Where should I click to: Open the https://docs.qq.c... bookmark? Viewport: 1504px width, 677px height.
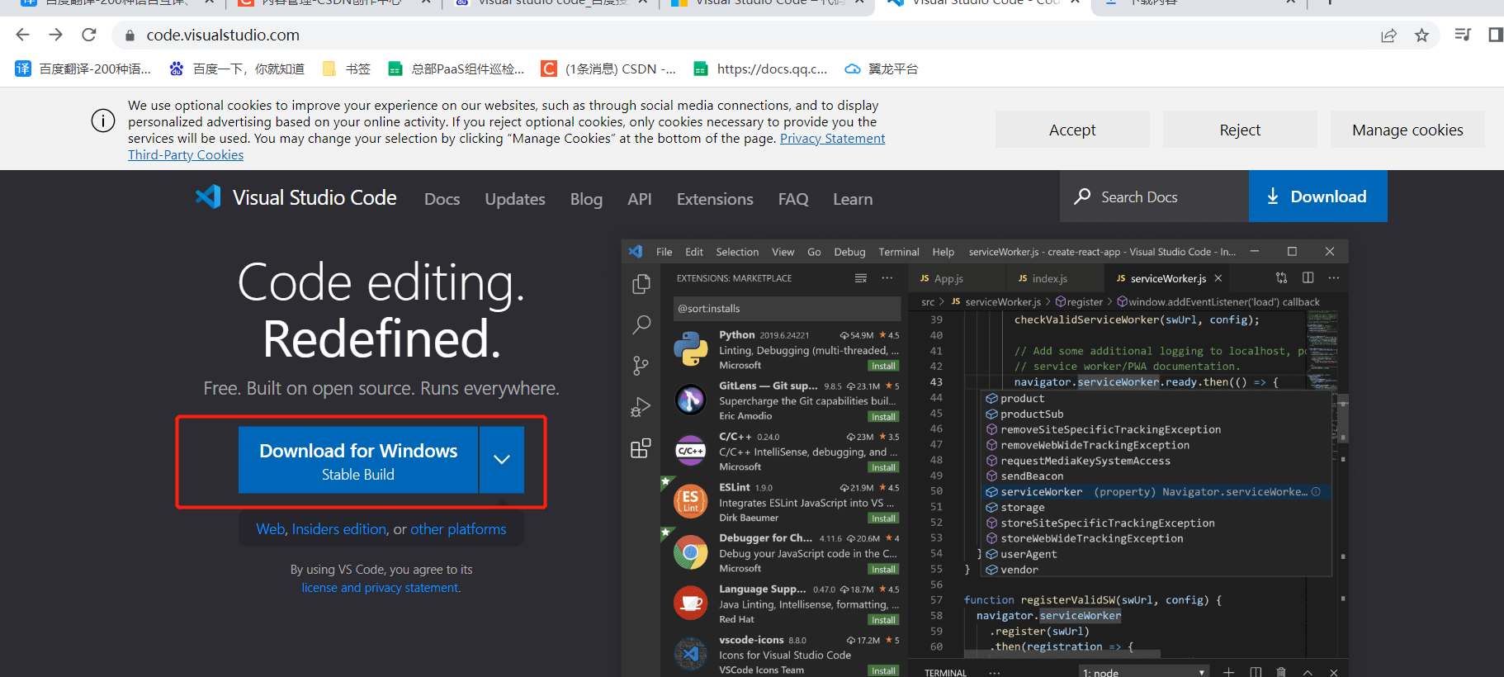click(760, 69)
